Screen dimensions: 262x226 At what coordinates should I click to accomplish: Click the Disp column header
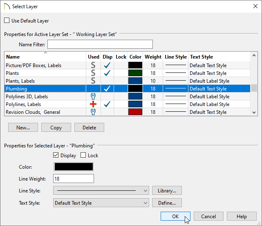pyautogui.click(x=107, y=57)
